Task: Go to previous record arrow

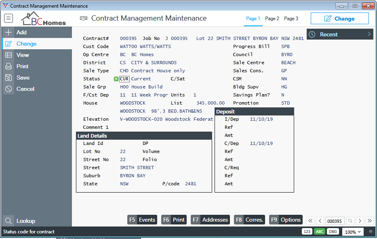Action: (x=320, y=221)
